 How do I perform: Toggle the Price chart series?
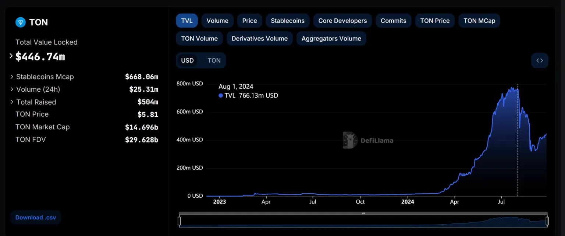pyautogui.click(x=250, y=21)
